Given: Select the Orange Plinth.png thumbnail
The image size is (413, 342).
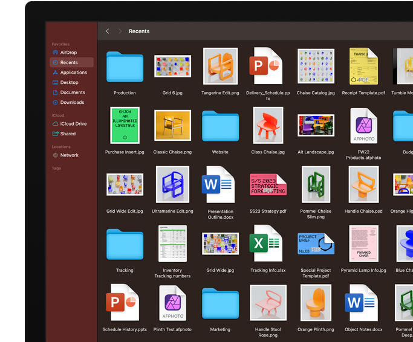Looking at the screenshot, I should [316, 303].
